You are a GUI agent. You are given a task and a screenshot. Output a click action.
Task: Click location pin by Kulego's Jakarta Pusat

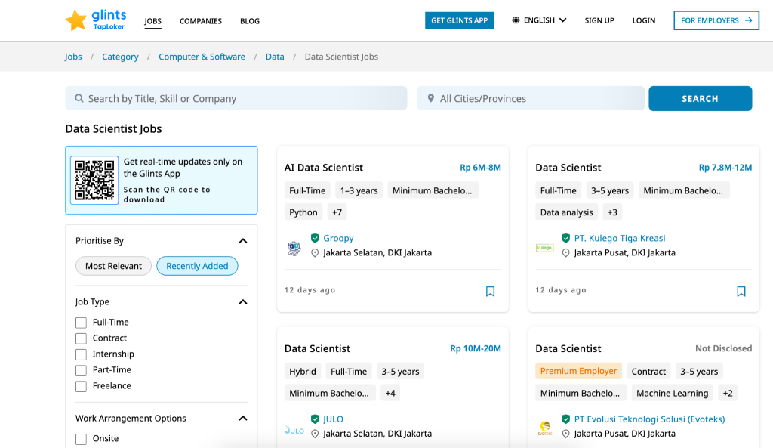coord(565,252)
